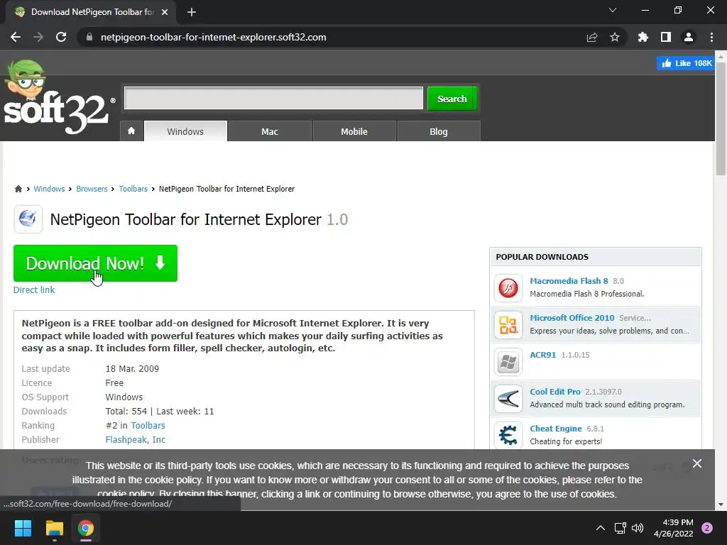Image resolution: width=727 pixels, height=545 pixels.
Task: Open the taskbar clock and date
Action: click(673, 528)
